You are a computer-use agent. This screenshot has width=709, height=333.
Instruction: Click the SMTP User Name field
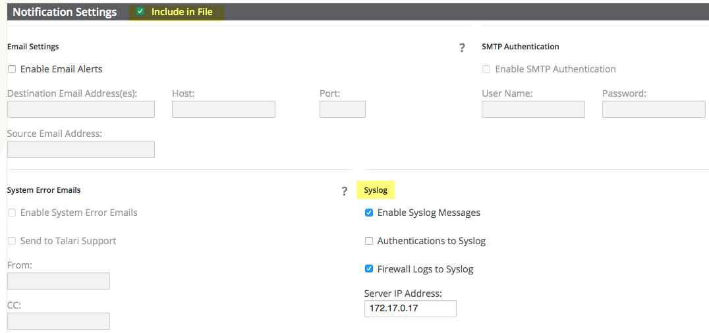[x=533, y=109]
